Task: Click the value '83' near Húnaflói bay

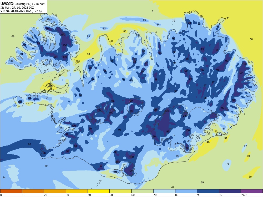Action: click(x=88, y=36)
